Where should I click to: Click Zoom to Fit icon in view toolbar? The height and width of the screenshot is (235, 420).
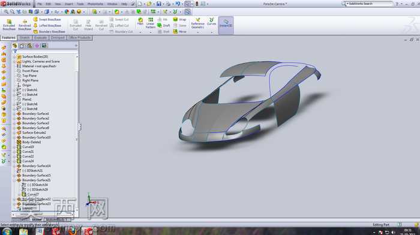pos(6,12)
